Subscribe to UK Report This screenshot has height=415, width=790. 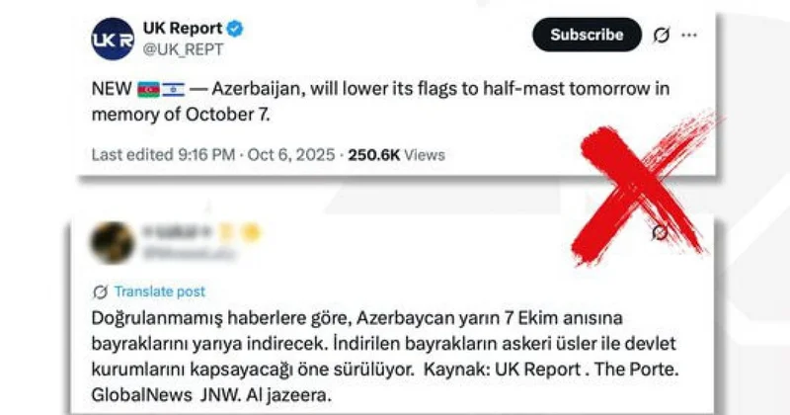[587, 35]
